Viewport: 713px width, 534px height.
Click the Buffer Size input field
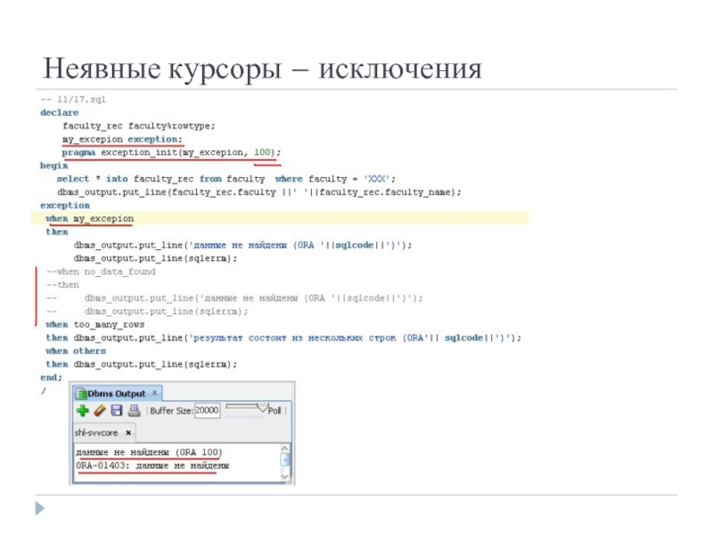click(206, 411)
